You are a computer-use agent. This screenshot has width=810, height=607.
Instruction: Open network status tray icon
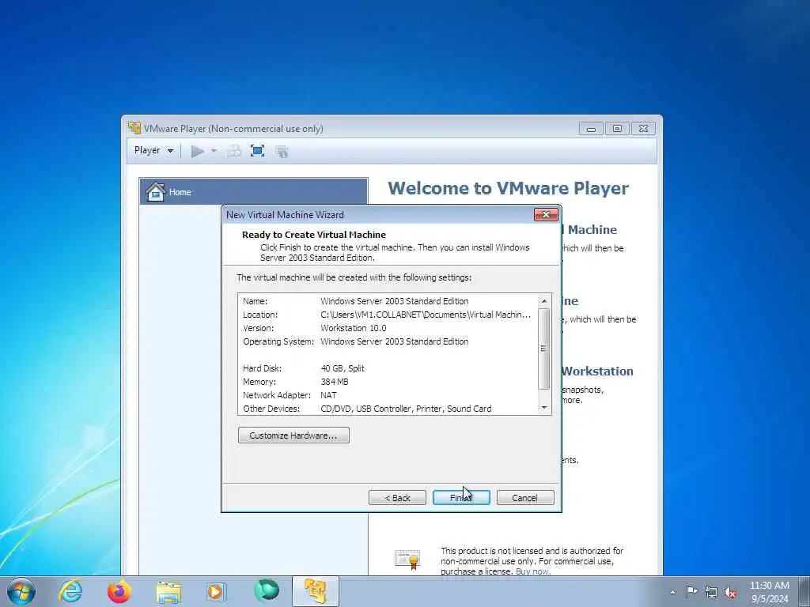coord(711,592)
